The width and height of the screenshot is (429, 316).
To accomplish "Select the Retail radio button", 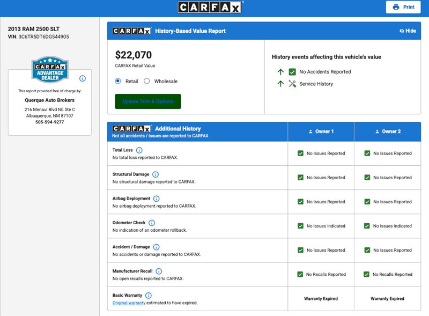I will pos(118,81).
